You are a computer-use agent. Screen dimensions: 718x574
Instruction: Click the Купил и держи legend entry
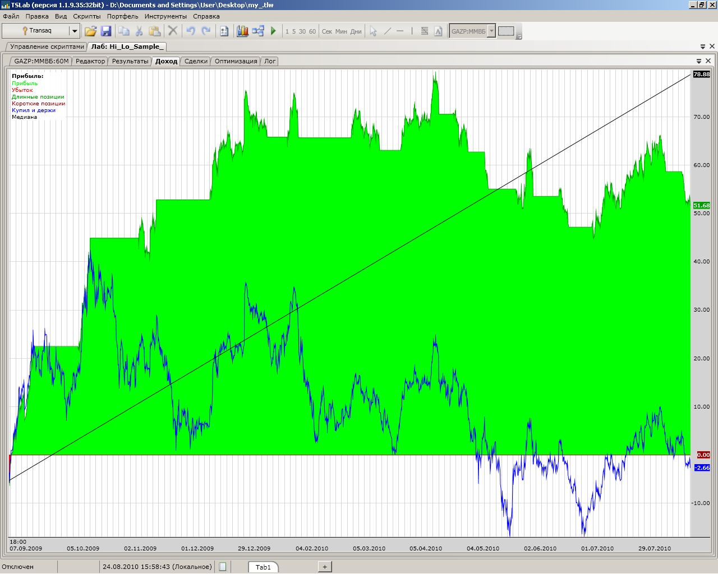[x=34, y=110]
